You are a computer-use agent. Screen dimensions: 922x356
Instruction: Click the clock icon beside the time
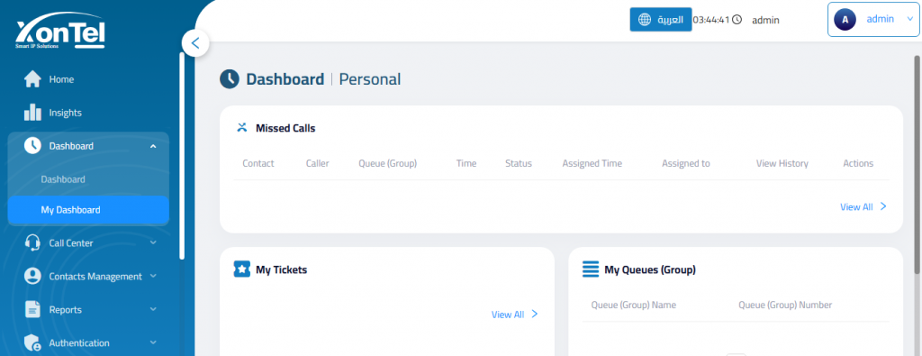737,20
